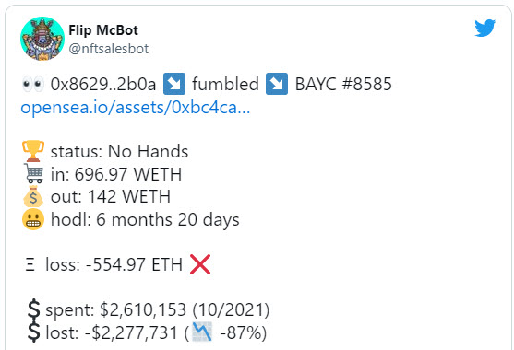Screen dimensions: 514x350
Task: Click the Twitter bird logo
Action: (x=484, y=28)
